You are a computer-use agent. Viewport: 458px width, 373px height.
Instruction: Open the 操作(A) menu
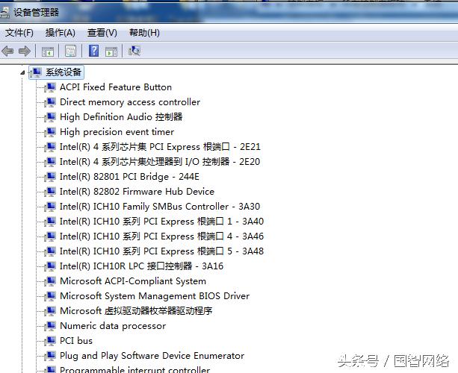(x=61, y=33)
